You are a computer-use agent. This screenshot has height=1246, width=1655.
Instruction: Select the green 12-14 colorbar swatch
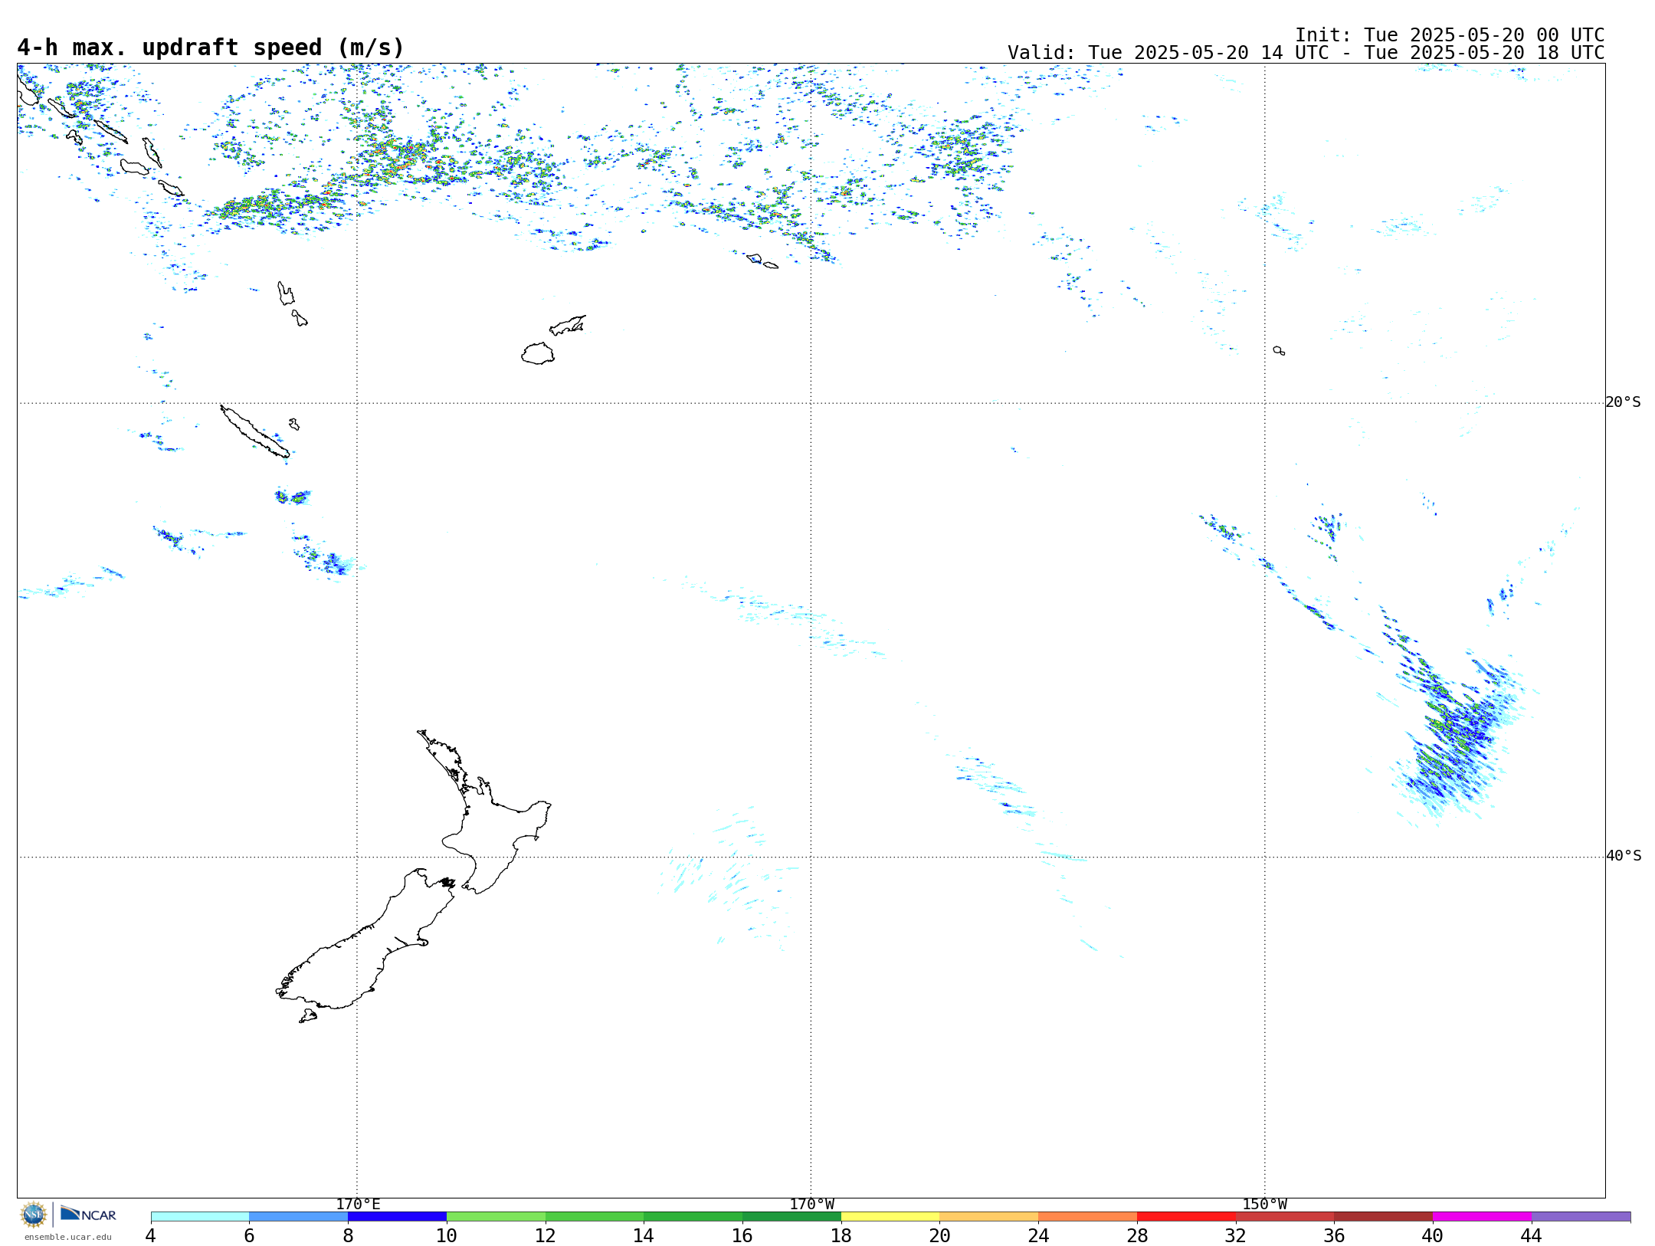tap(595, 1217)
